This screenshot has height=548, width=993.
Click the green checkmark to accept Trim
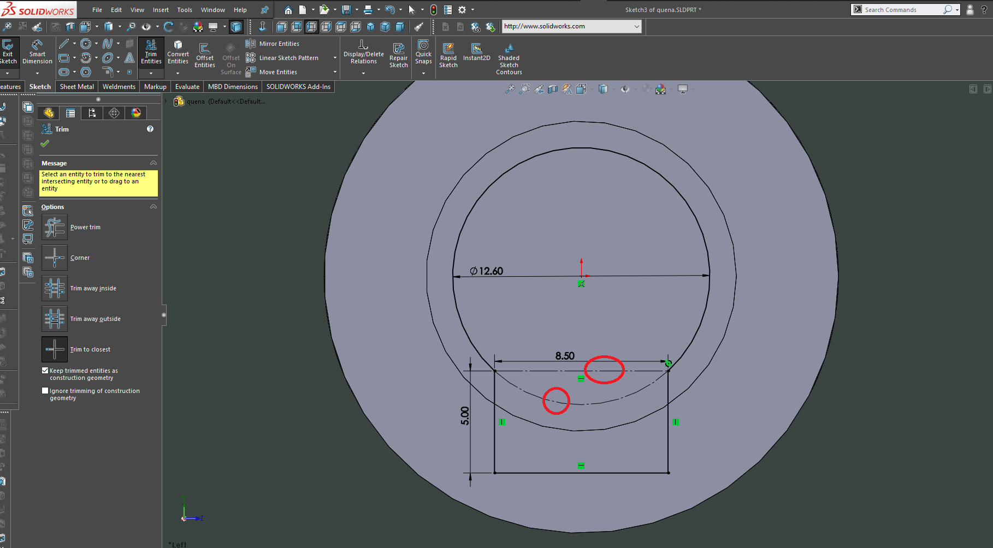[45, 144]
